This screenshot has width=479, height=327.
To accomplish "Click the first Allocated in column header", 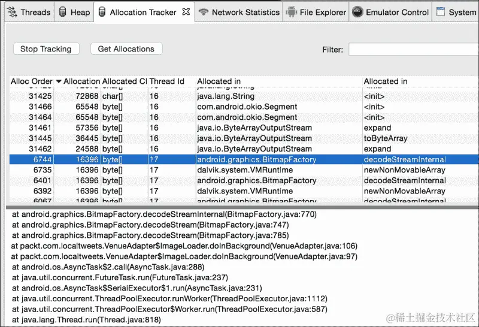I will click(279, 81).
